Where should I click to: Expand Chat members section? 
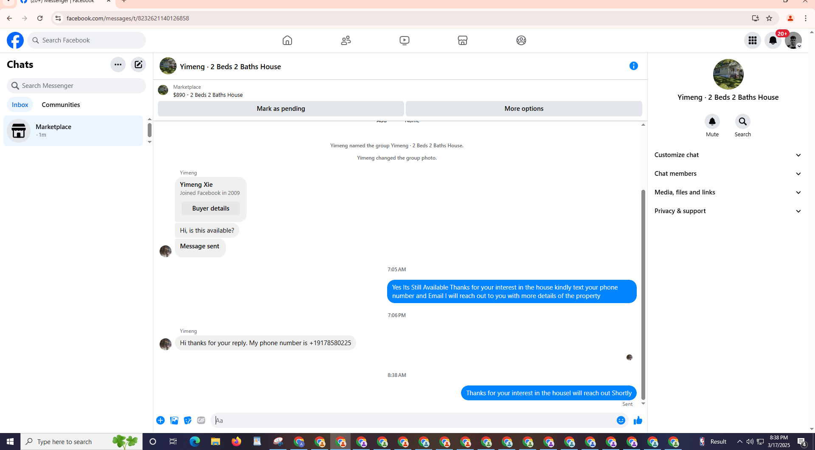coord(728,174)
